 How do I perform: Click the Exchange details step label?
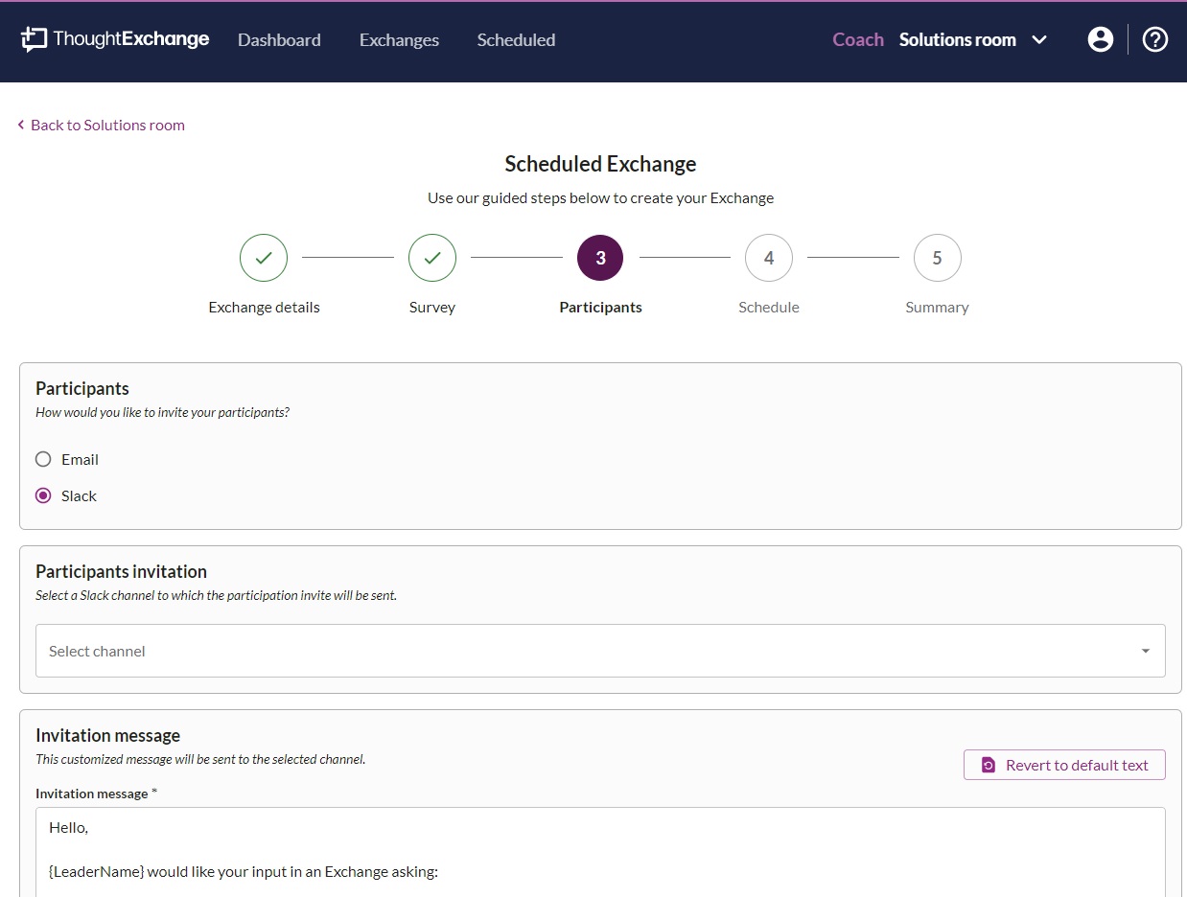(x=264, y=308)
